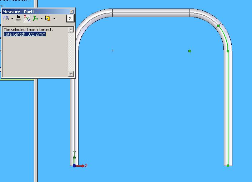Click the green coordinate system icon
This screenshot has width=252, height=182.
coord(35,18)
